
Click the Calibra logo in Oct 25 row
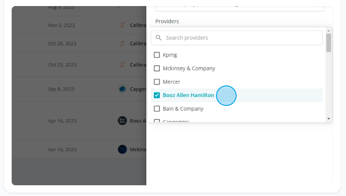pos(122,65)
